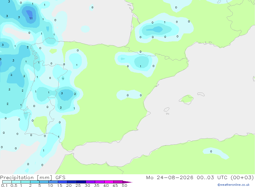The height and width of the screenshot is (187, 255).
Task: Click the '(00+03)' forecast step text
Action: (242, 177)
